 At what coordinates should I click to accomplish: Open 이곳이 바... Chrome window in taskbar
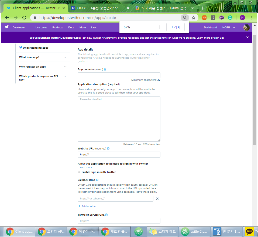(x=83, y=232)
